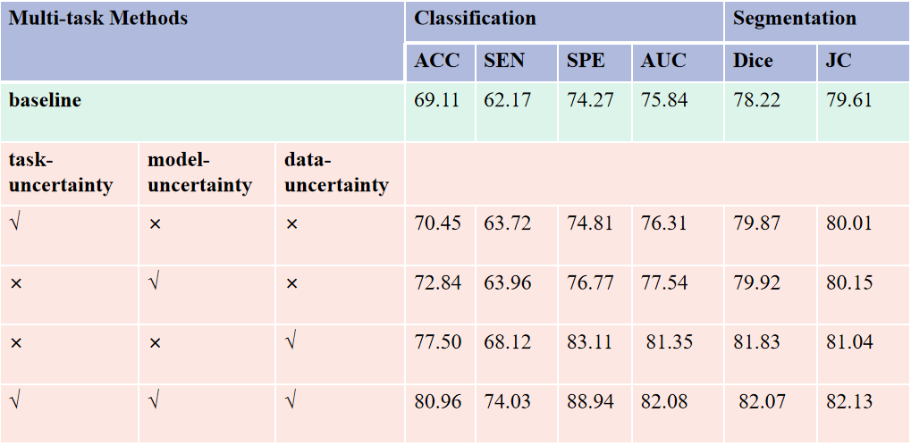Click the AUC column header
This screenshot has width=911, height=446.
pyautogui.click(x=663, y=61)
